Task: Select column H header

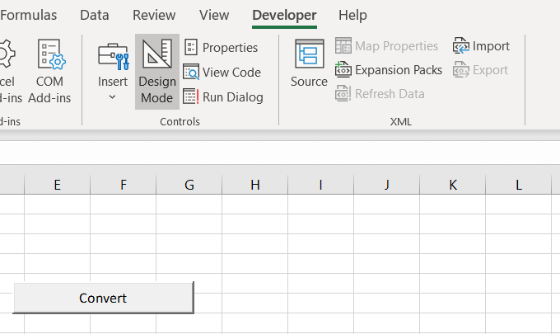Action: click(254, 185)
